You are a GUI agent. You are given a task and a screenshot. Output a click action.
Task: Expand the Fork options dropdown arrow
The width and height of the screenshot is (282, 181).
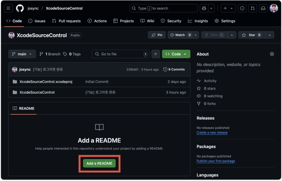(x=232, y=35)
